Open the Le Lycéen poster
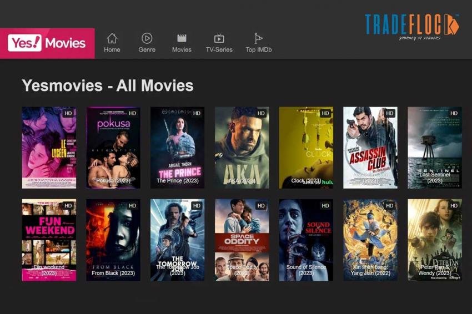This screenshot has height=314, width=472. pyautogui.click(x=49, y=148)
